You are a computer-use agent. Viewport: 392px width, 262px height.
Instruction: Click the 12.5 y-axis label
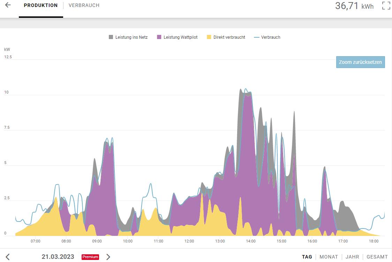(x=8, y=57)
